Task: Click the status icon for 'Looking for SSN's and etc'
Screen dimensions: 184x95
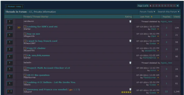Action: click(x=10, y=28)
